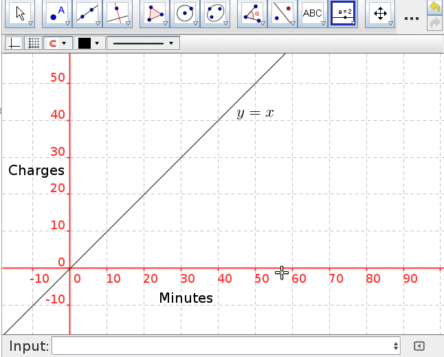Viewport: 444px width, 357px height.
Task: Select the ABC Insert Text tool
Action: (313, 13)
